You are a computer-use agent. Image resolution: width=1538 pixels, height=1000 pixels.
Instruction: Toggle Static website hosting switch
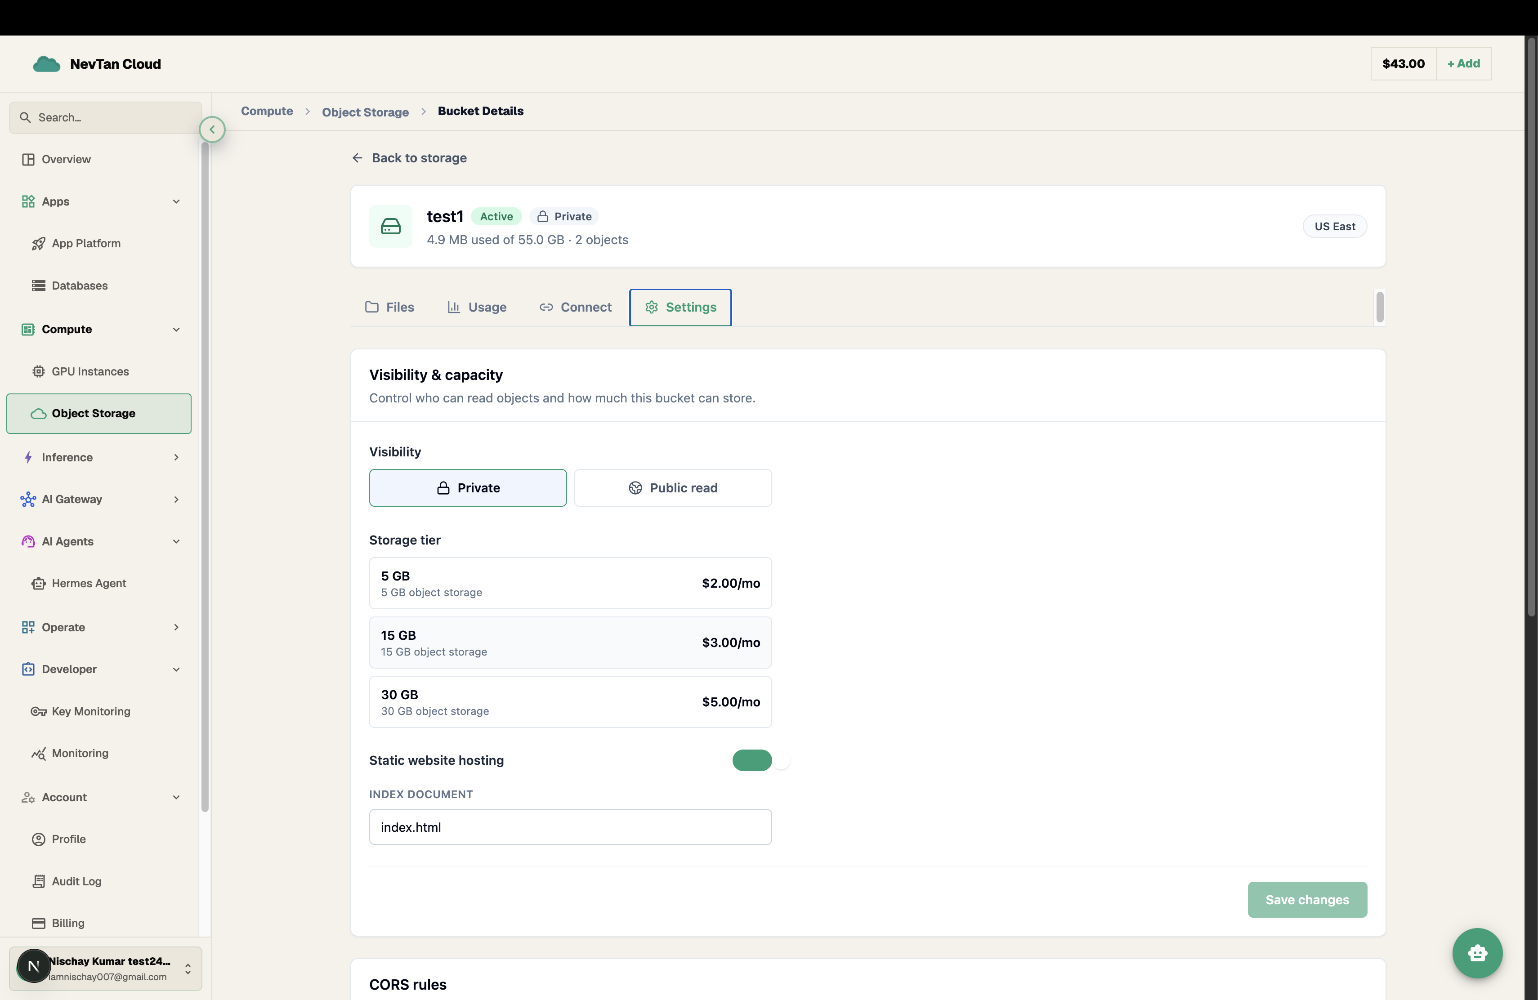pos(752,760)
